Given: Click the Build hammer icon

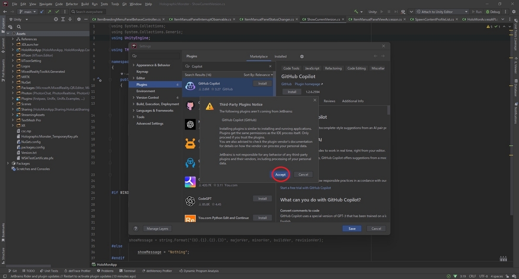Looking at the screenshot, I should pyautogui.click(x=357, y=12).
